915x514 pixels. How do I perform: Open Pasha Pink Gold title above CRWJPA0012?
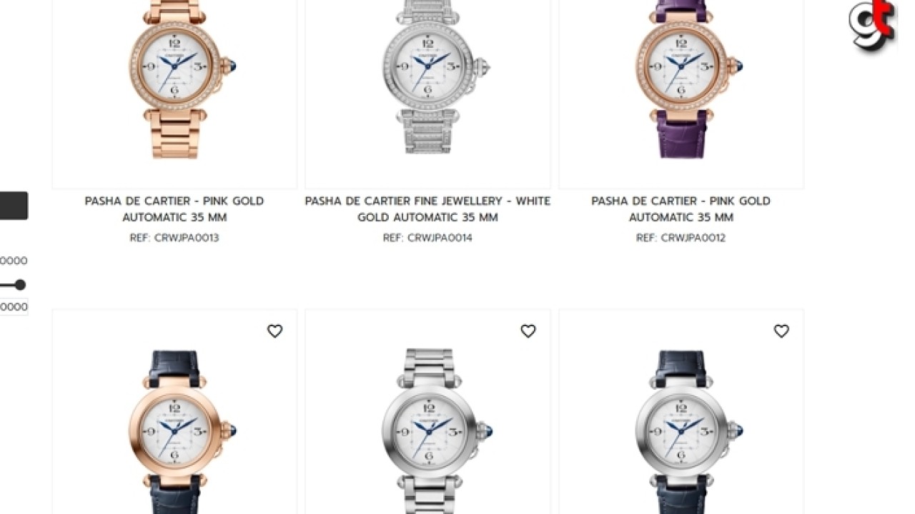click(681, 209)
